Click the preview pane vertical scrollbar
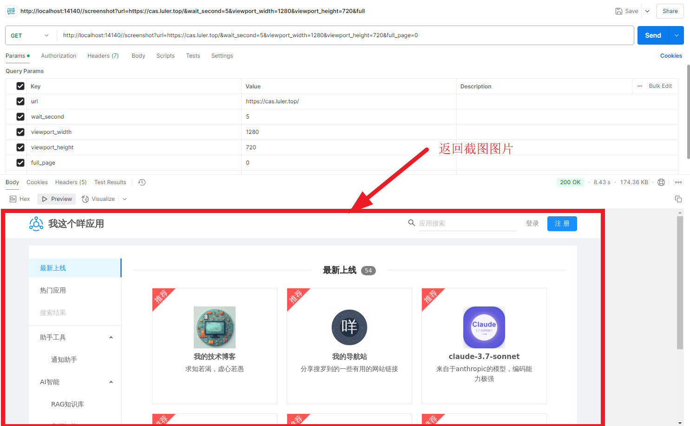The width and height of the screenshot is (690, 426). pos(680,282)
